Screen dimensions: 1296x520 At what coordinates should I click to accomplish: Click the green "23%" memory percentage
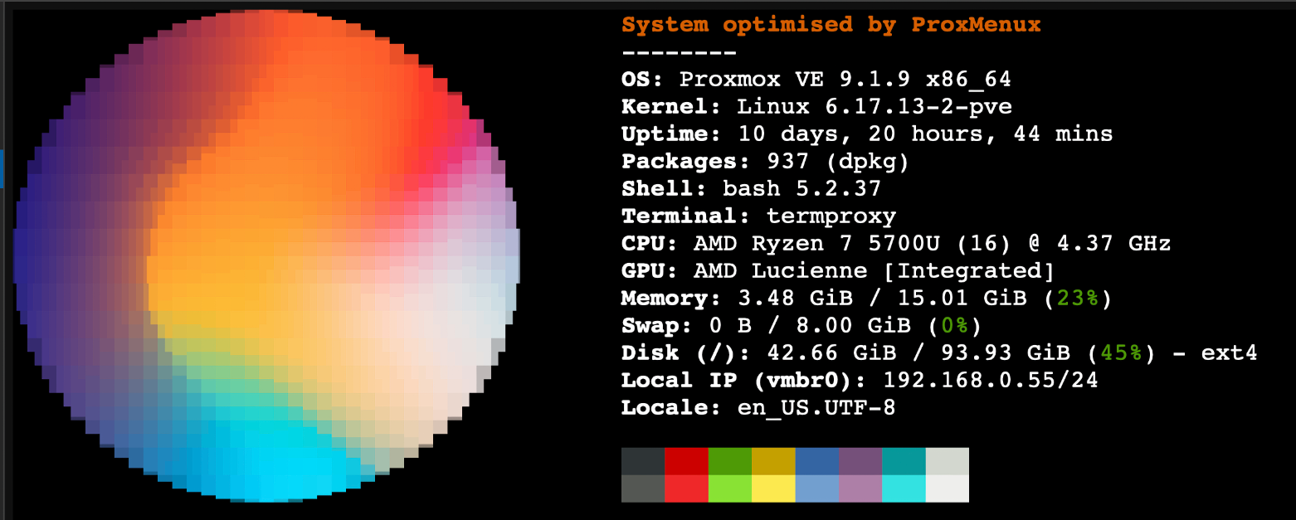pos(1077,298)
